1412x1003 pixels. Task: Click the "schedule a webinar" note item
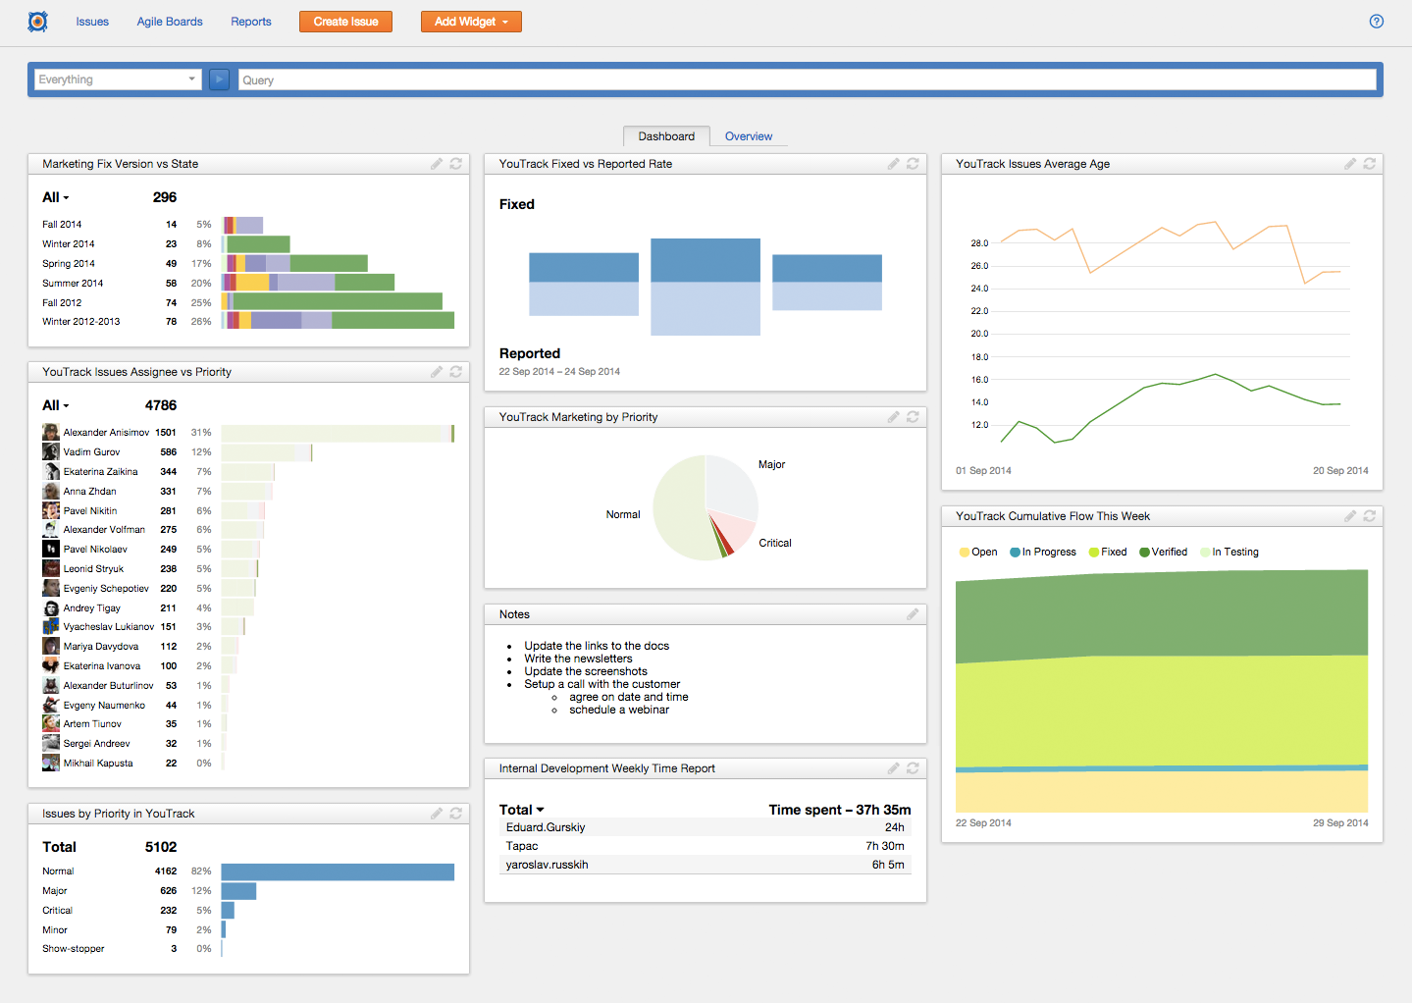tap(619, 710)
